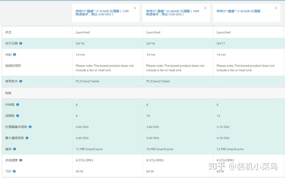
Task: Open info icon next to 内核数
Action: point(18,105)
